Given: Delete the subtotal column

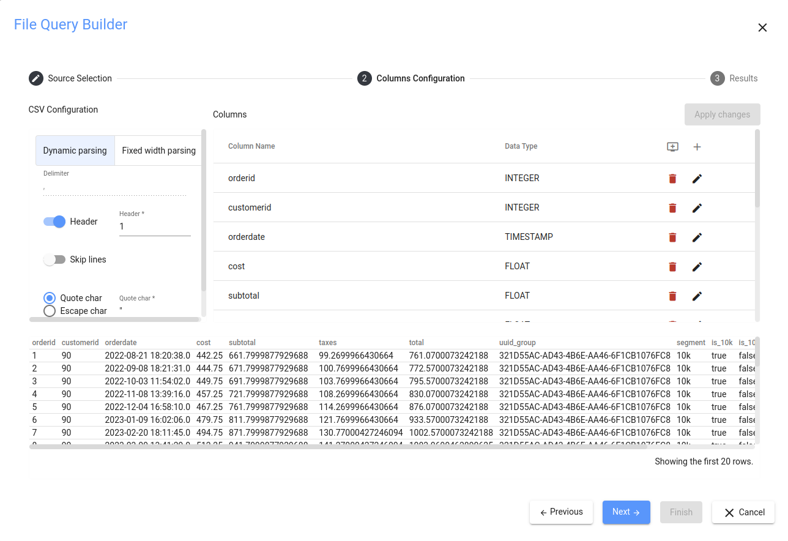Looking at the screenshot, I should (x=672, y=296).
